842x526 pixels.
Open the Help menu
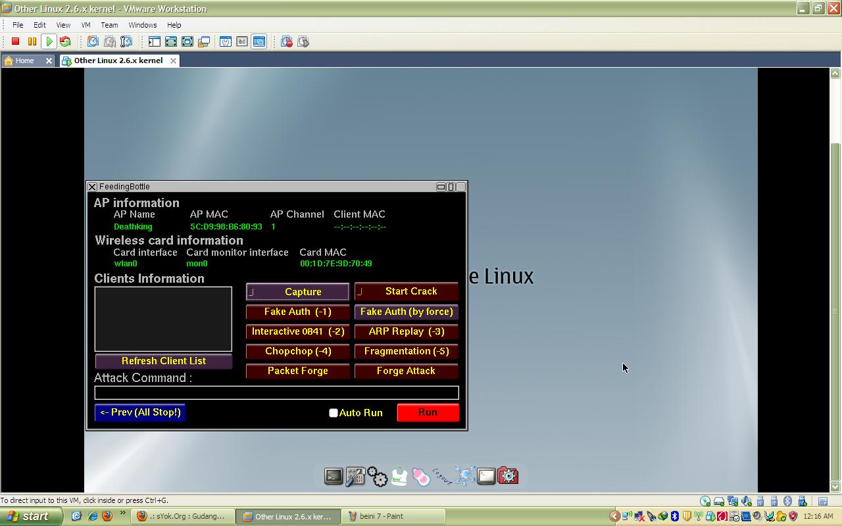[x=174, y=25]
